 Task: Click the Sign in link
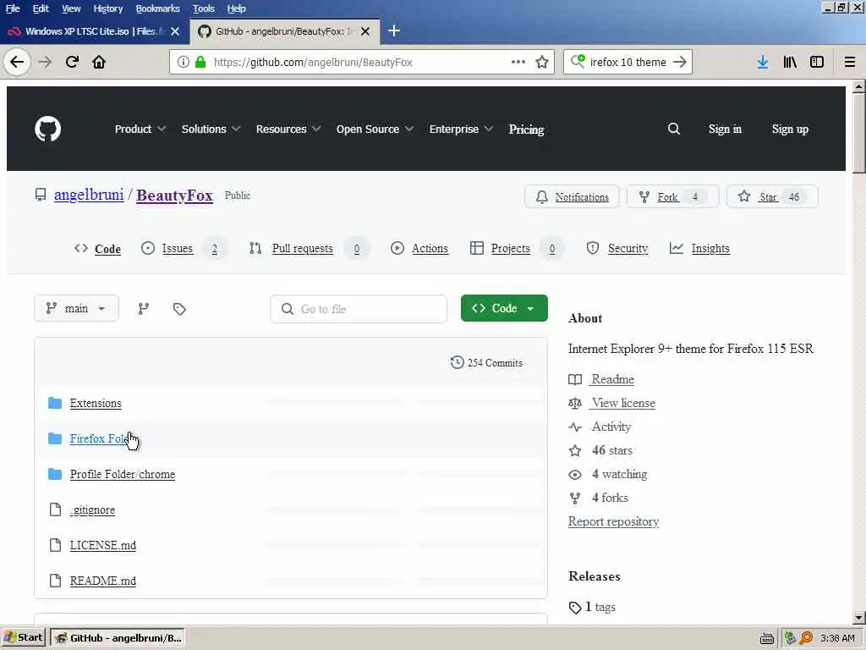725,129
